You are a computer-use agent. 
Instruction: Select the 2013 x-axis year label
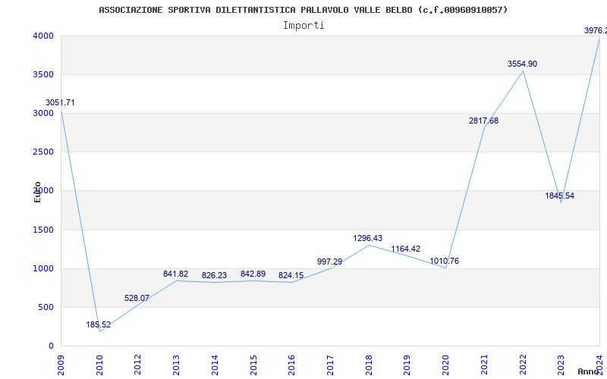point(176,365)
